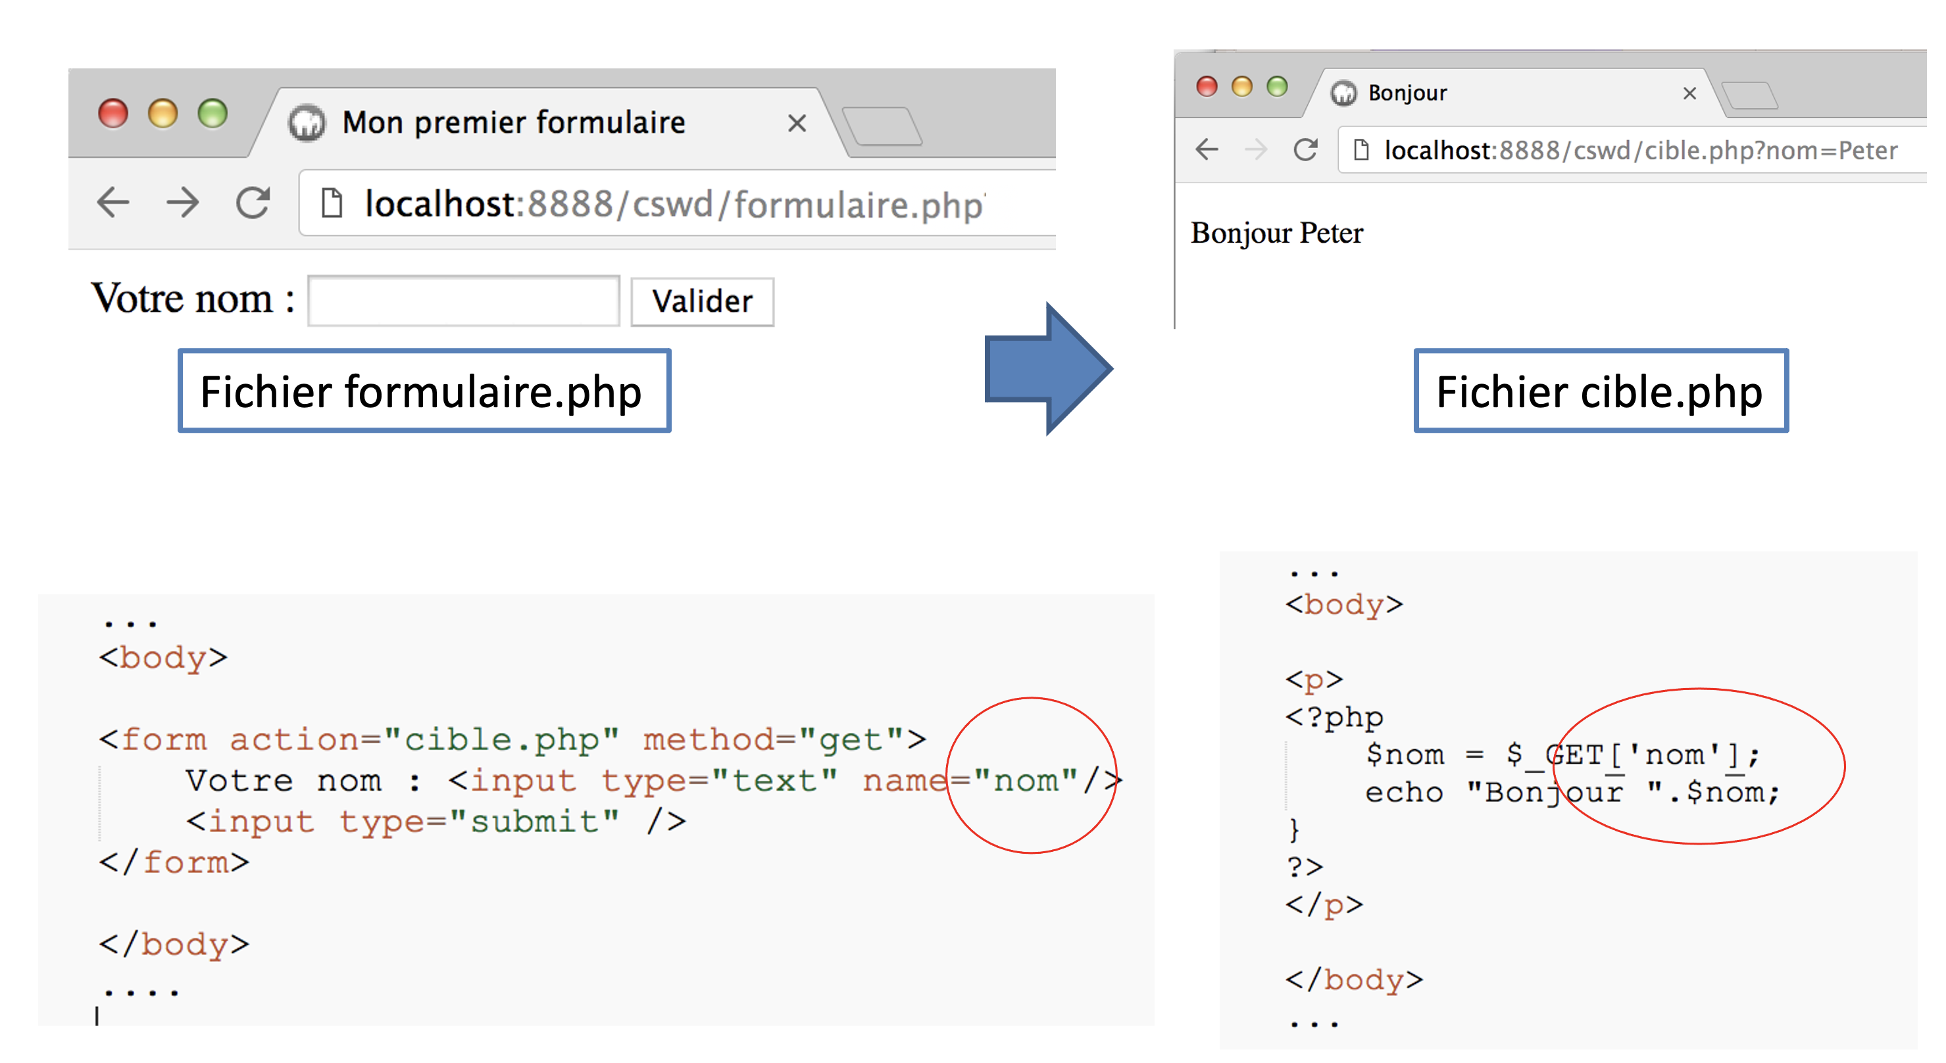This screenshot has height=1063, width=1946.
Task: Focus the Votre nom text field
Action: point(464,301)
